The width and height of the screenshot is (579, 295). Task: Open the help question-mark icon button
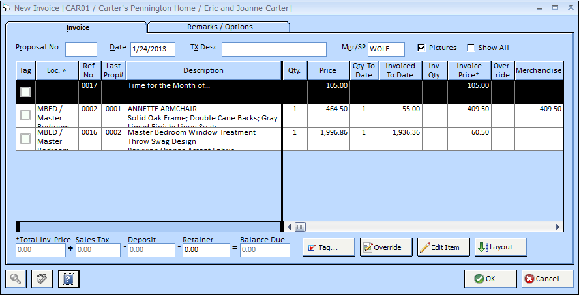coord(68,279)
